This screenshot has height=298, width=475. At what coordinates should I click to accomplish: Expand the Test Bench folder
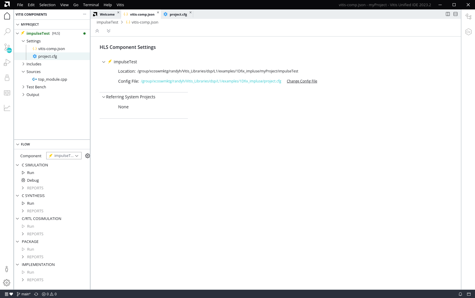coord(23,87)
